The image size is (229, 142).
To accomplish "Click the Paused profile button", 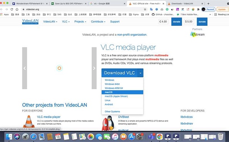I will pos(208,9).
